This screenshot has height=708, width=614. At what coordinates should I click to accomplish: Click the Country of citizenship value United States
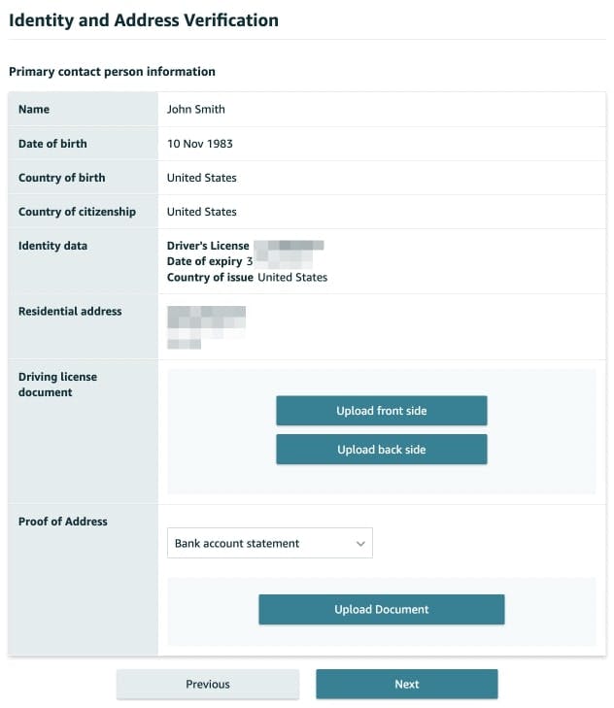tap(201, 212)
